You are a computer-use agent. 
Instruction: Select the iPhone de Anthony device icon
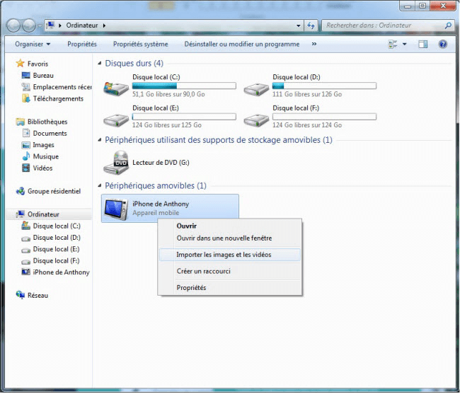116,208
